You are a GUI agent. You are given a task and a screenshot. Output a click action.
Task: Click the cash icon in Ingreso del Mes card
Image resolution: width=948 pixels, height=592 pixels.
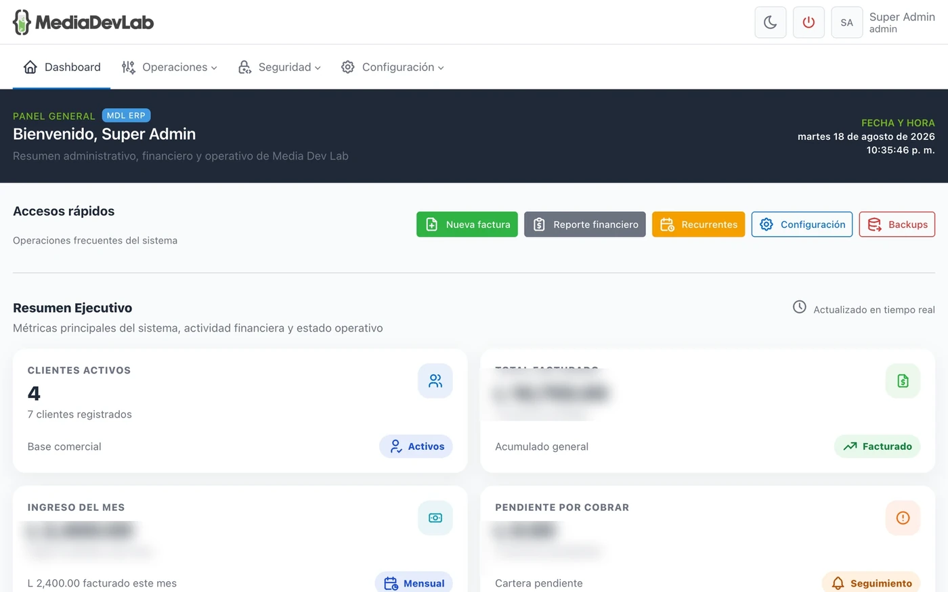[435, 518]
